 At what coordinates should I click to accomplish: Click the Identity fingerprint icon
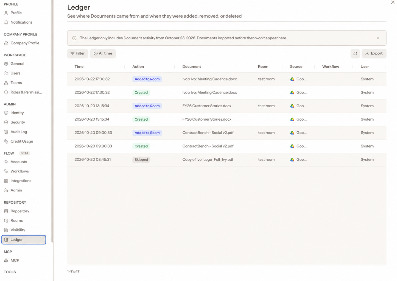(x=6, y=113)
